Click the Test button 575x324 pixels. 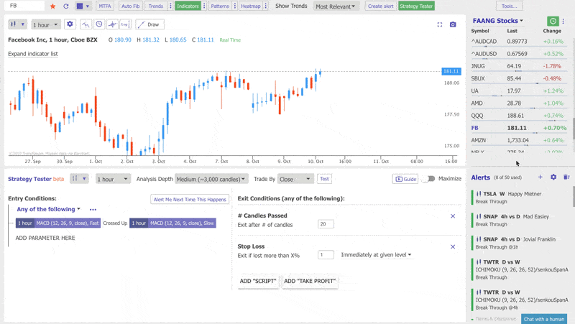coord(324,179)
